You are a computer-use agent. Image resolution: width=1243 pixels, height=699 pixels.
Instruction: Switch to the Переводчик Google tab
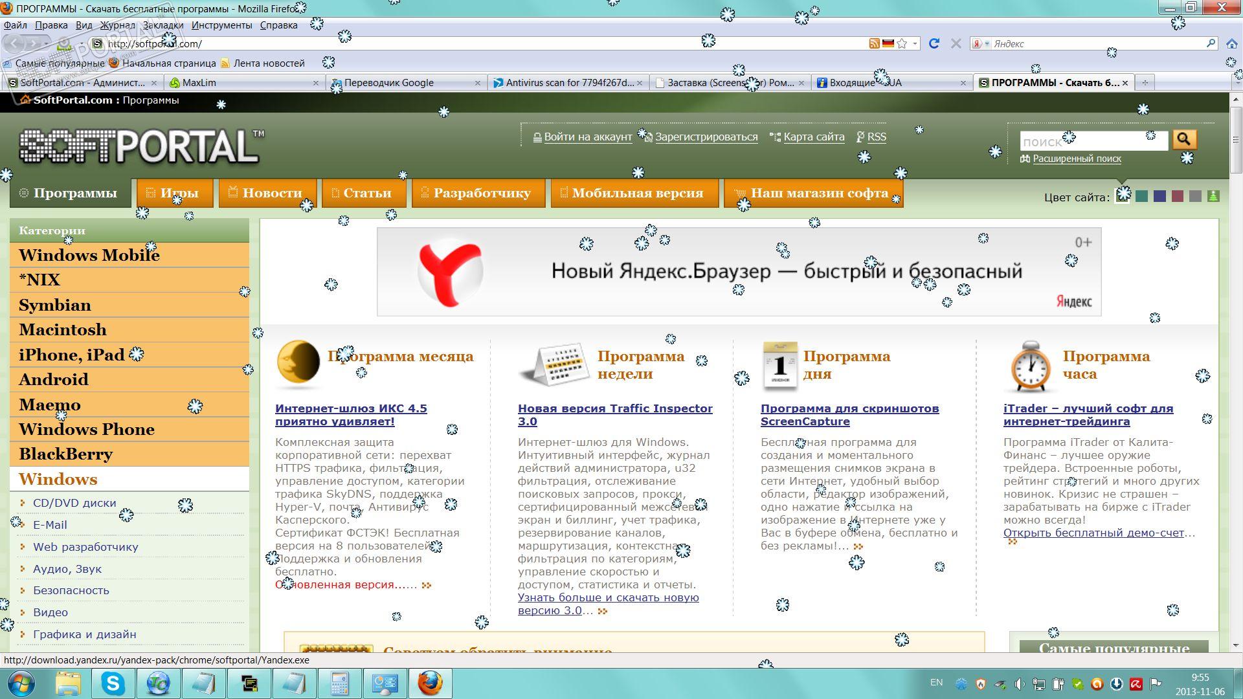388,83
